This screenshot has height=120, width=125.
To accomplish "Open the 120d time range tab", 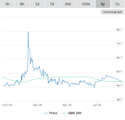I will pyautogui.click(x=86, y=4).
